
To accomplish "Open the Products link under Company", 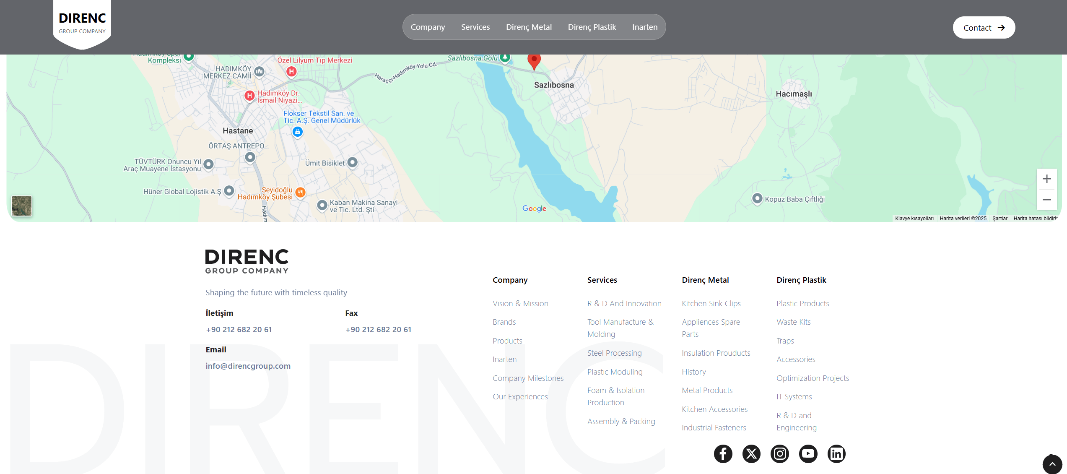I will pos(507,341).
